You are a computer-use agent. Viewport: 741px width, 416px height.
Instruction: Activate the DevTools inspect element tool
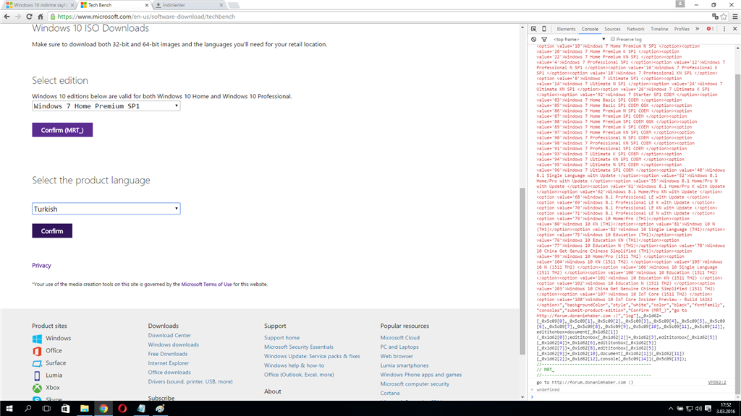[x=533, y=29]
